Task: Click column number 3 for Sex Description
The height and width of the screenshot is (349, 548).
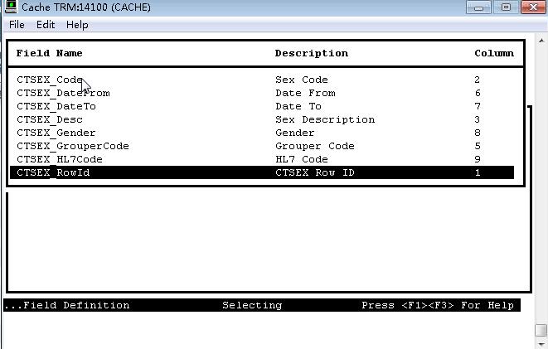Action: click(478, 119)
